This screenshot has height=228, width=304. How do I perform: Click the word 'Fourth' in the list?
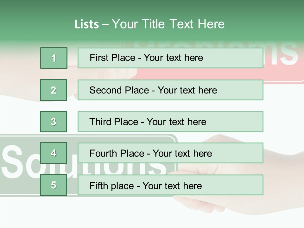point(103,154)
